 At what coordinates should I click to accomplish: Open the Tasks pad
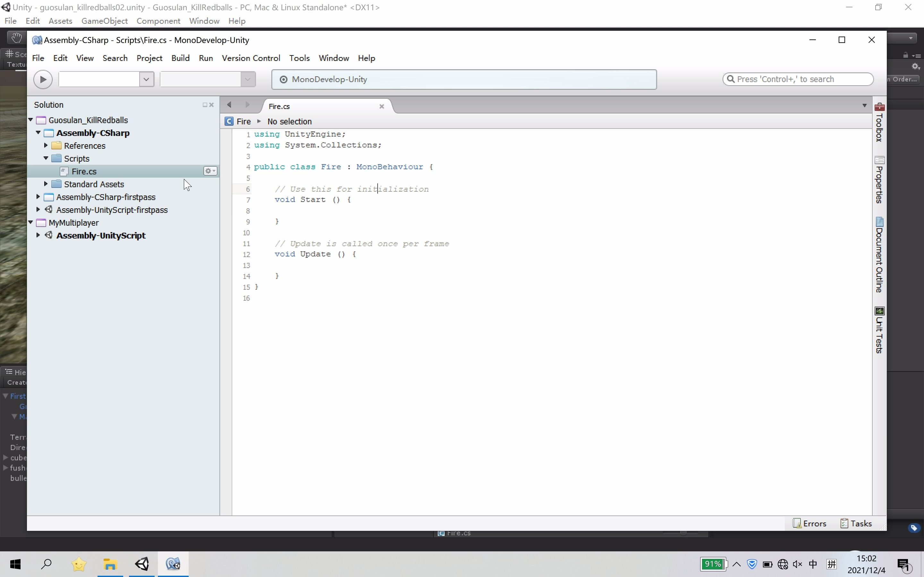856,523
